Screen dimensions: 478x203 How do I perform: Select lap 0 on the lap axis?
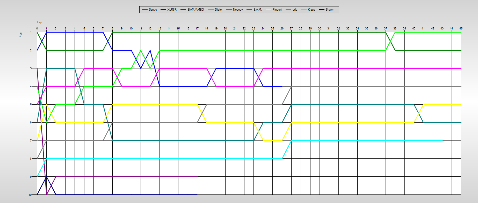click(x=37, y=28)
